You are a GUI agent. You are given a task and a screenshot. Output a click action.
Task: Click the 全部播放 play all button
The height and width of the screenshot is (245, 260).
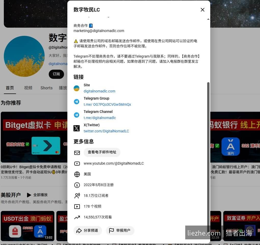pos(38,195)
